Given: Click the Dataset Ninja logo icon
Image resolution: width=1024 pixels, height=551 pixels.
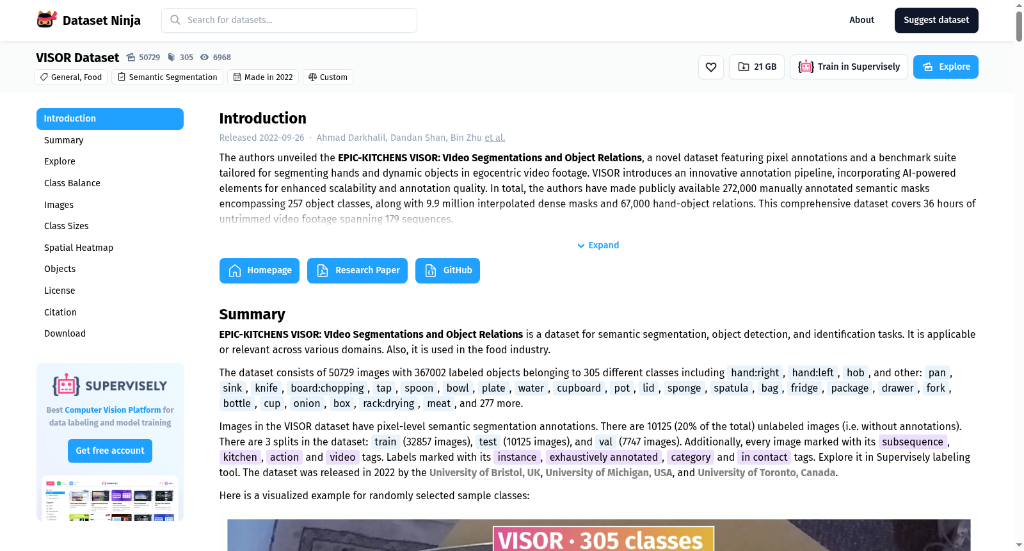Looking at the screenshot, I should click(x=47, y=20).
